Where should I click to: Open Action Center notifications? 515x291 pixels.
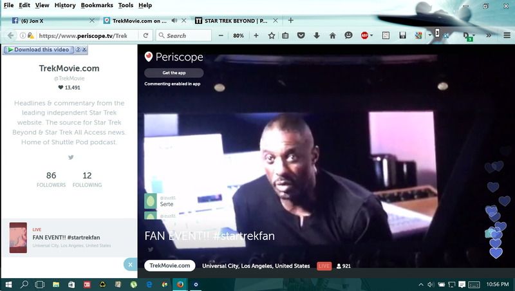pos(462,285)
